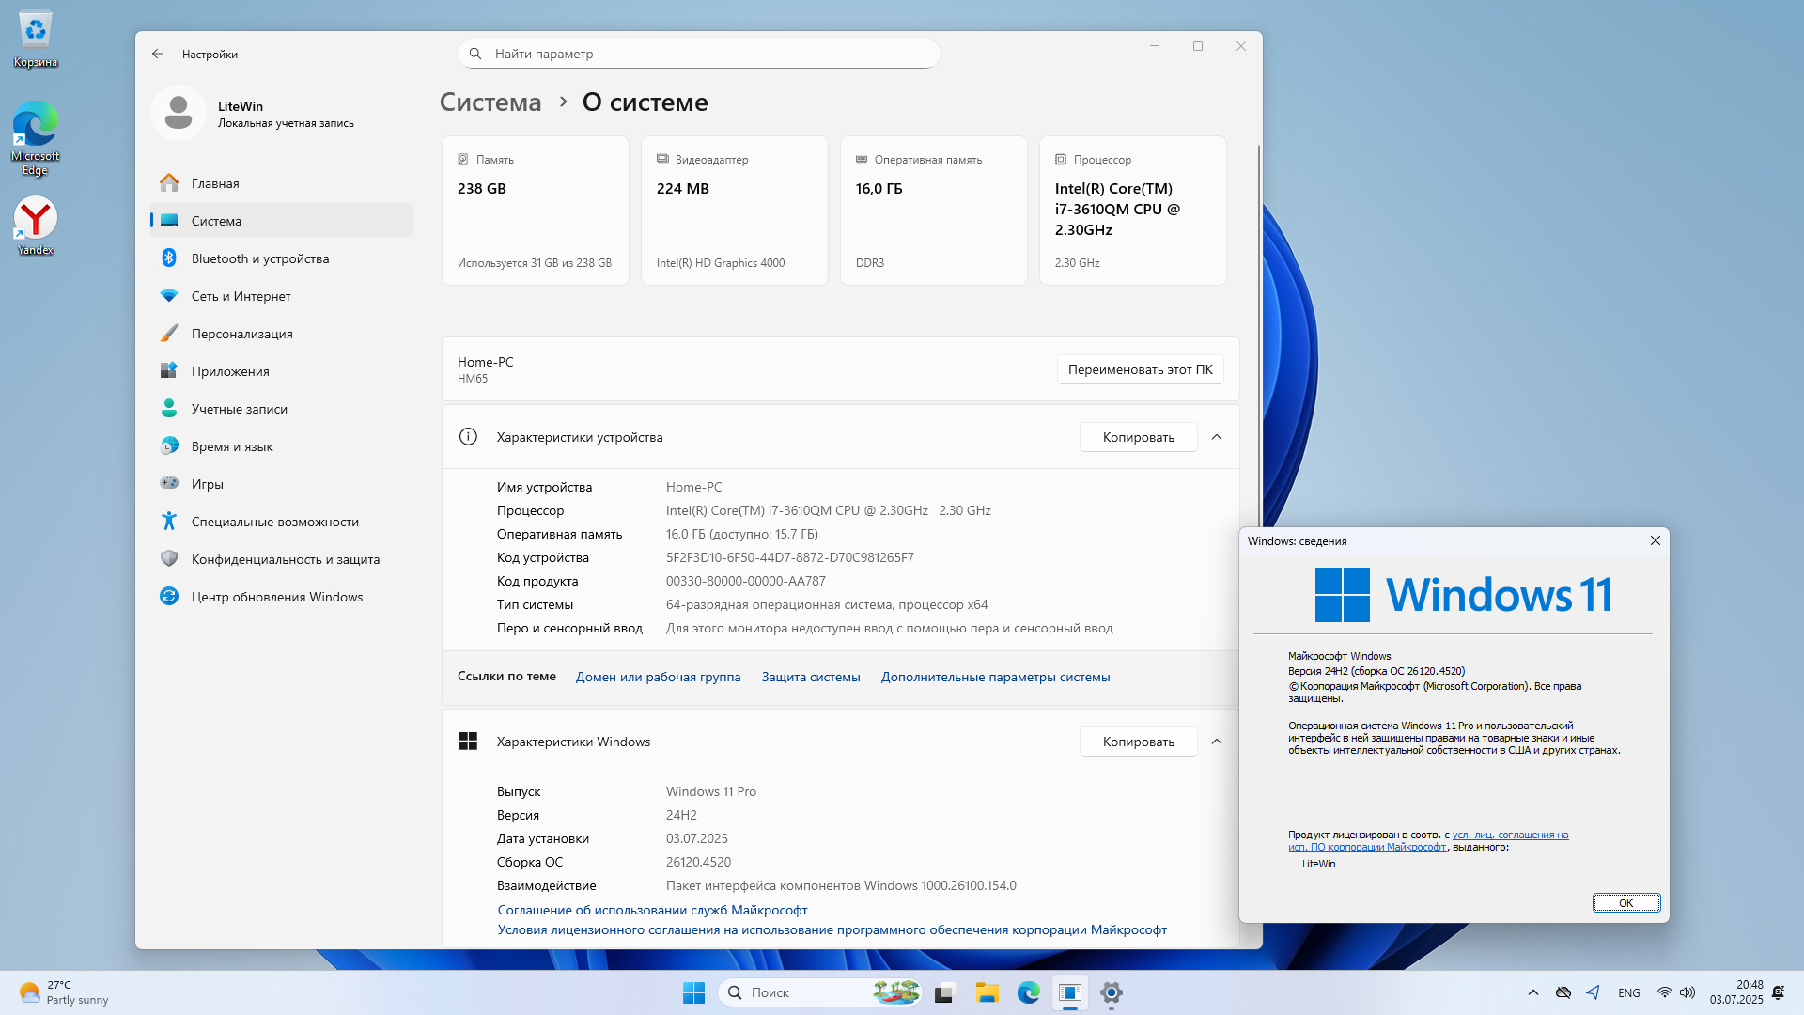The image size is (1804, 1015).
Task: Open Персонализация settings page
Action: point(241,334)
